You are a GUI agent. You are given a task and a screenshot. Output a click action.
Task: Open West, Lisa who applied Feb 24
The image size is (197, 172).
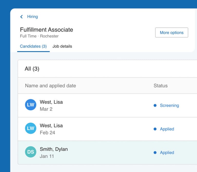click(51, 125)
